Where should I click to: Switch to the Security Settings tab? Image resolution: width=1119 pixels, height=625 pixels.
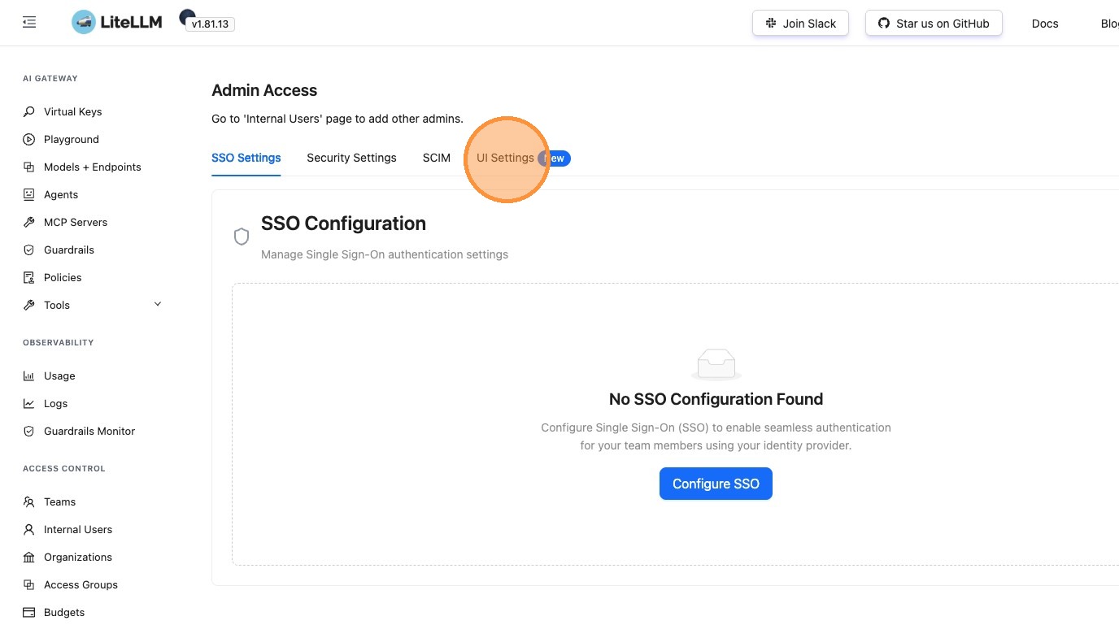(351, 158)
